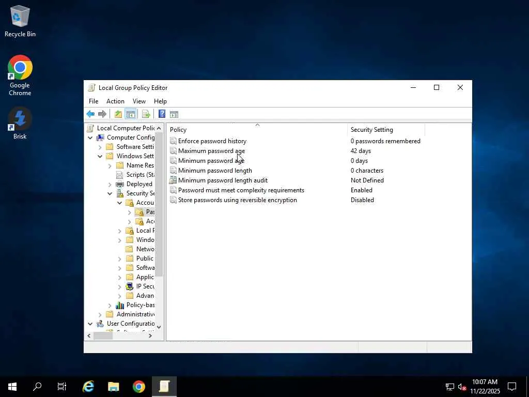Toggle the Show/Hide Action Pane toolbar icon

point(174,114)
